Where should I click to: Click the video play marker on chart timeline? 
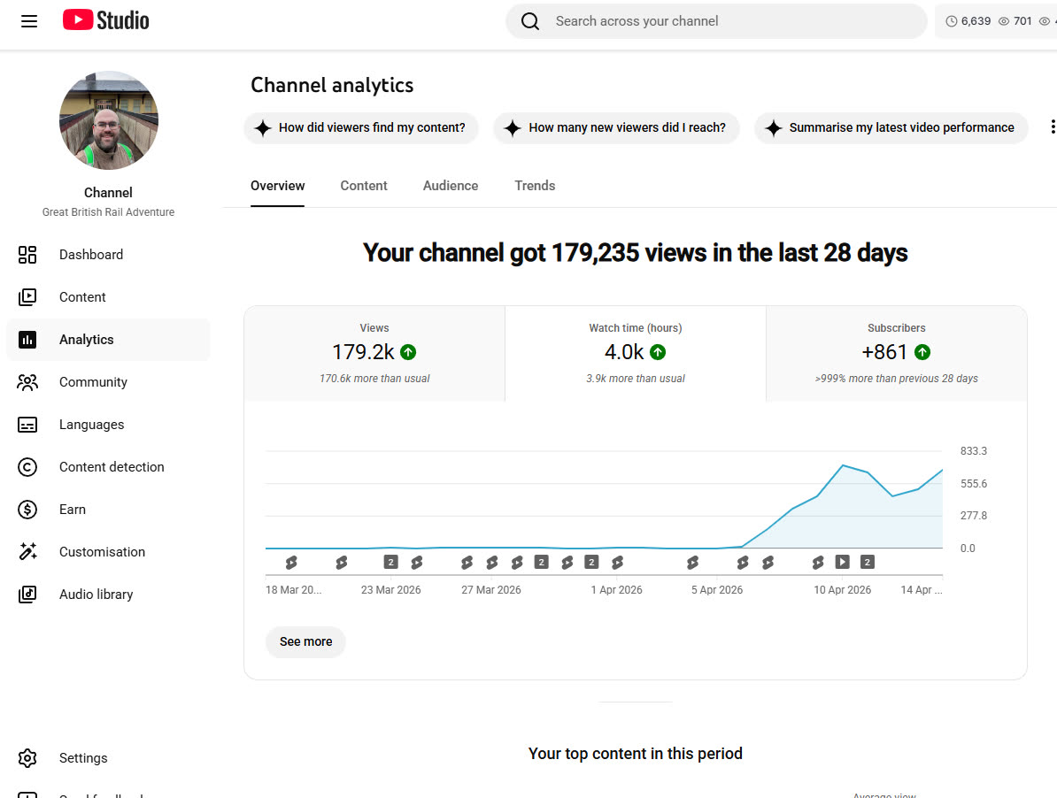(843, 562)
